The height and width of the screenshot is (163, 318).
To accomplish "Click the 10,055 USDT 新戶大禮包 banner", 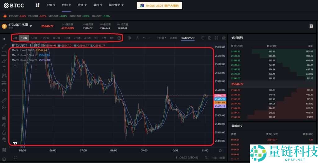I will tap(159, 6).
